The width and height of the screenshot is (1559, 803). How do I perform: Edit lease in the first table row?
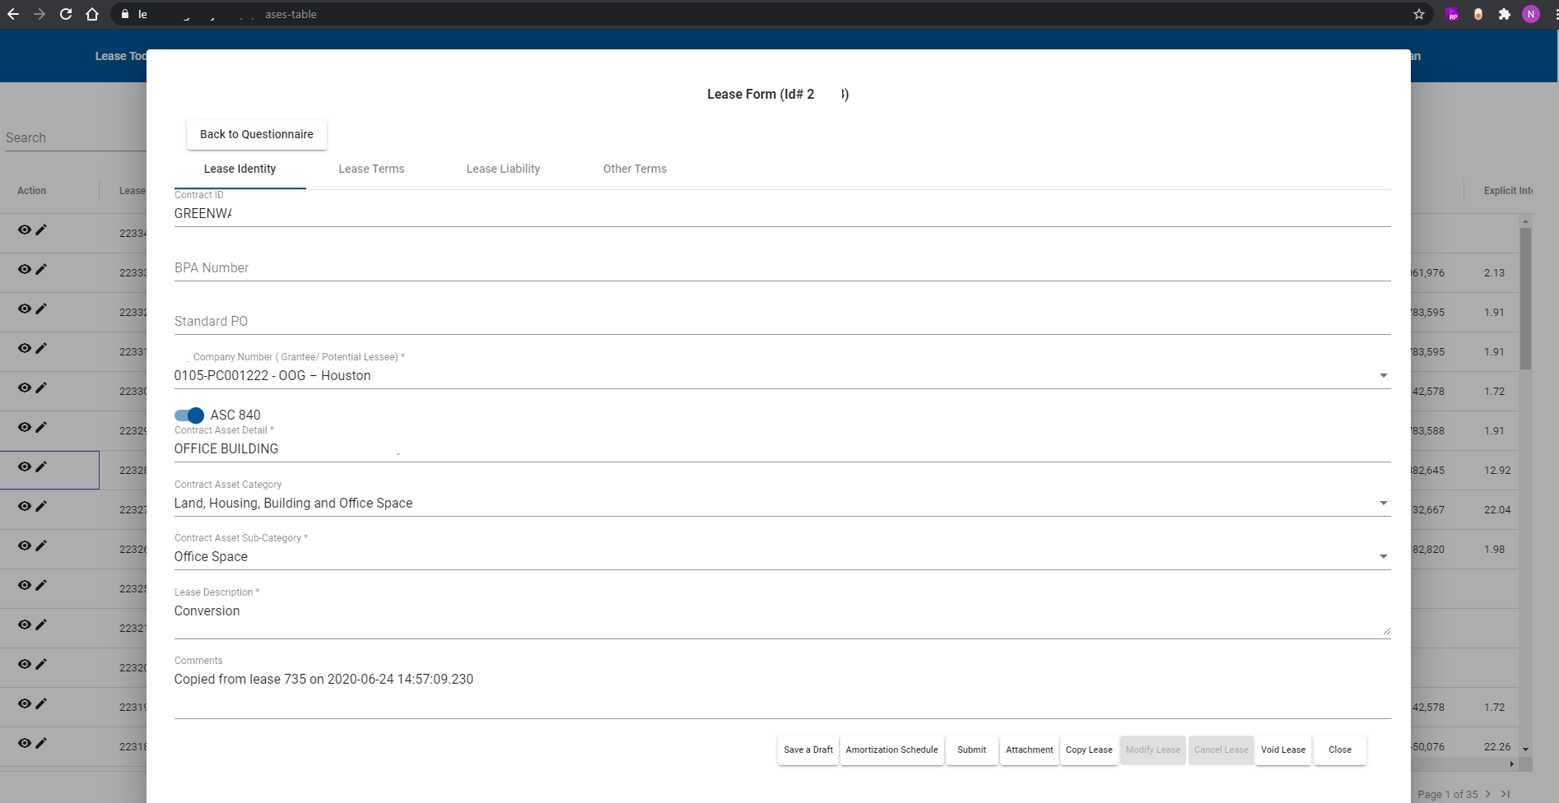[41, 230]
